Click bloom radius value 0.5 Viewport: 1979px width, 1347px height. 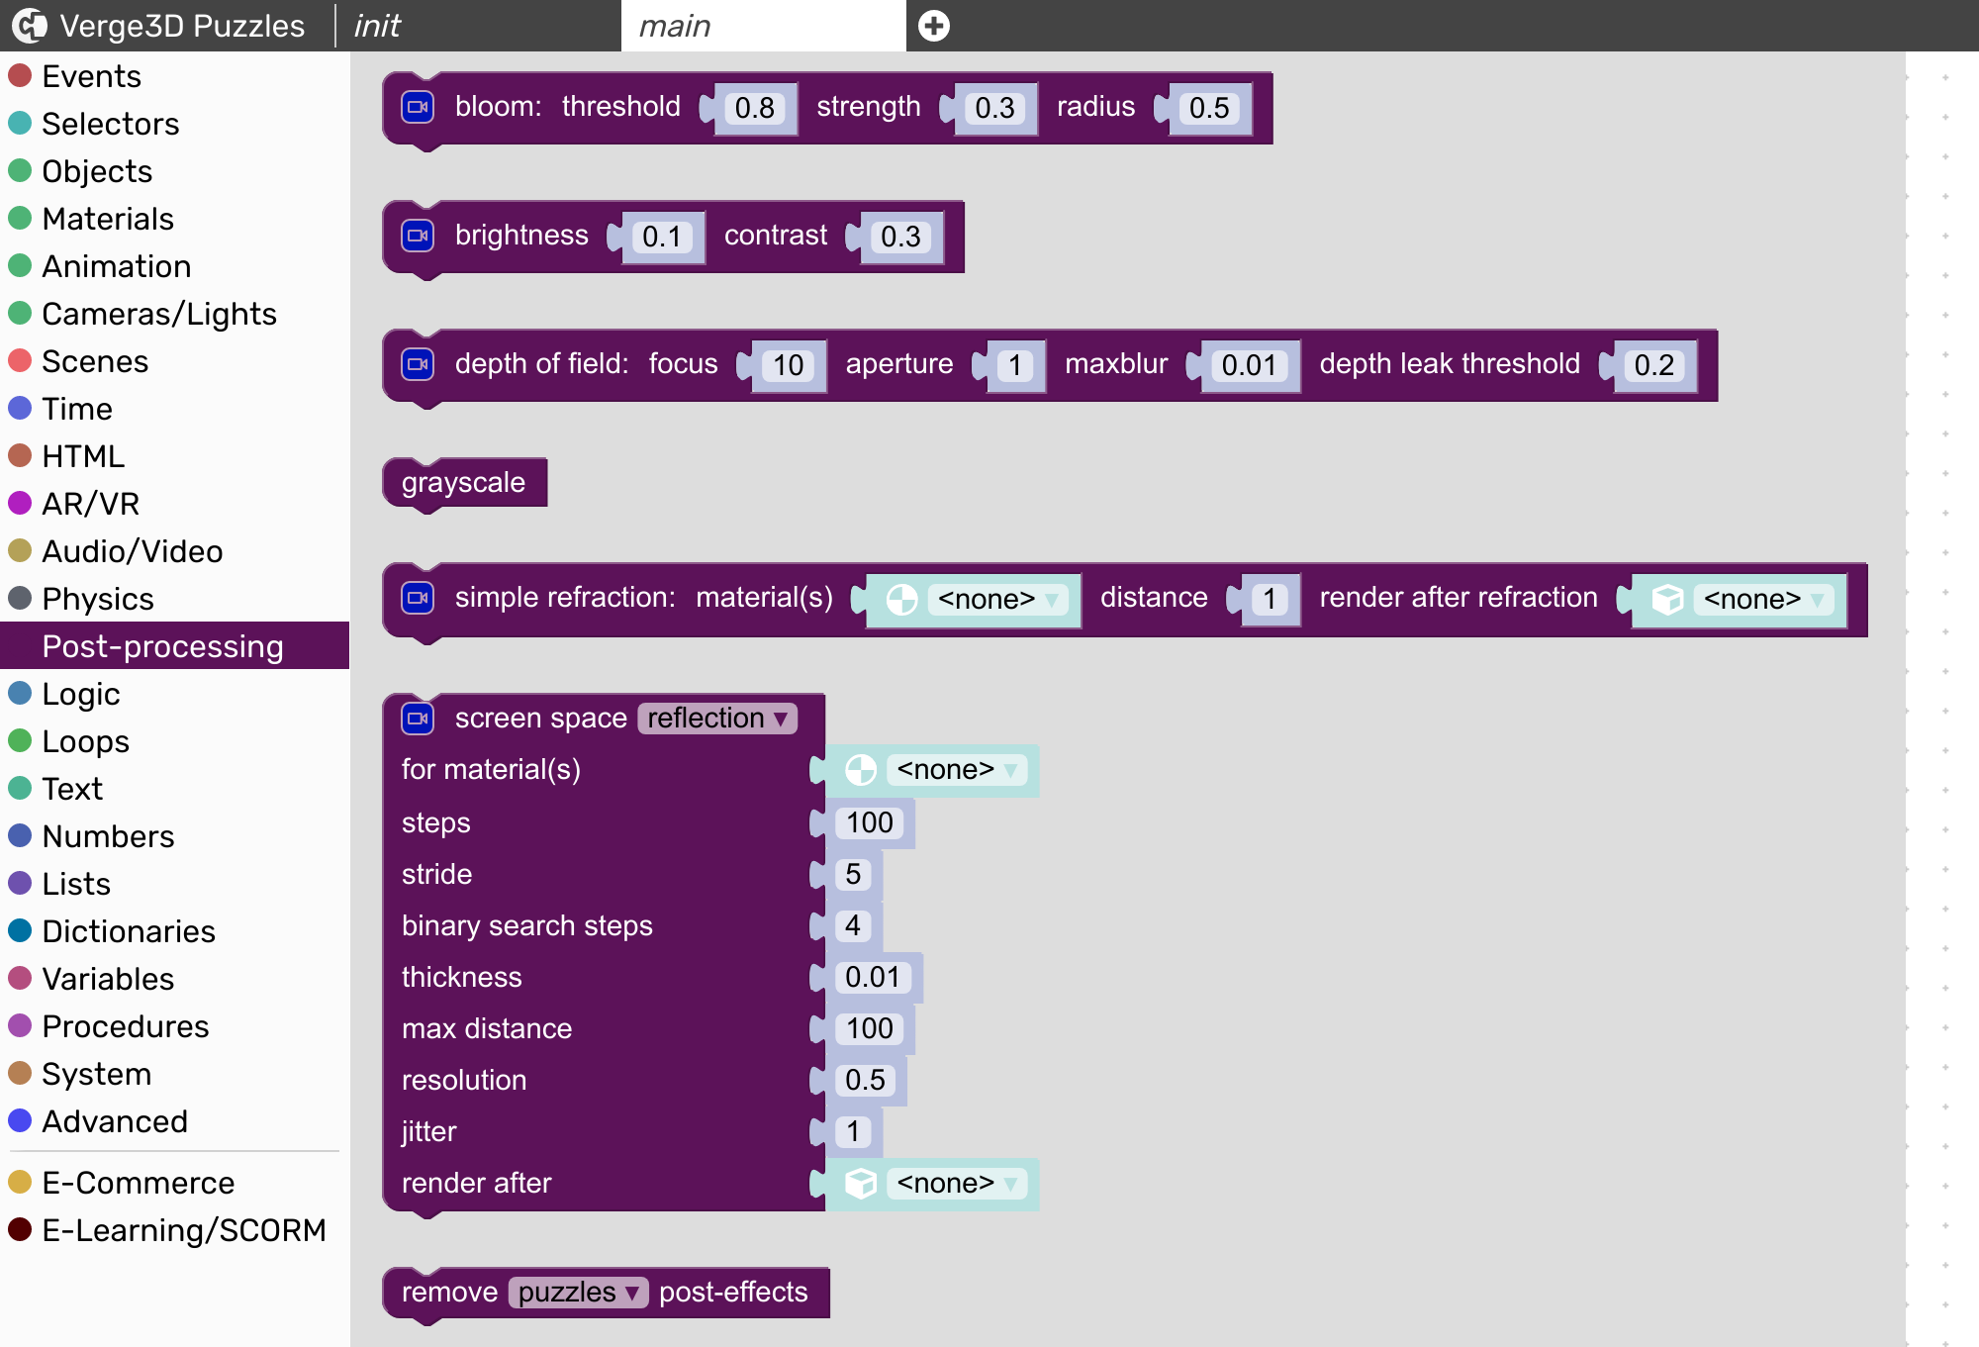coord(1209,108)
